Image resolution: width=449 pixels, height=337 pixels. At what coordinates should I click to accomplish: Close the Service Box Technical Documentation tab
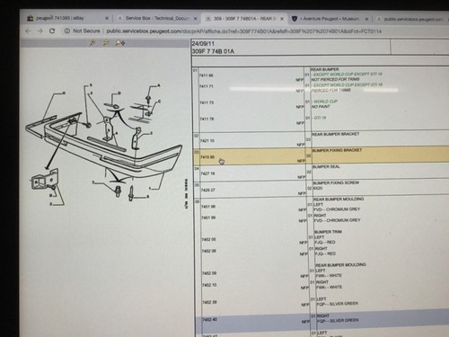195,19
